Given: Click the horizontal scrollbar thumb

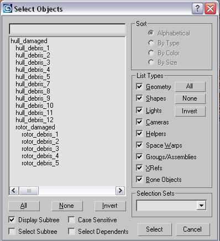Looking at the screenshot, I should (29, 191).
